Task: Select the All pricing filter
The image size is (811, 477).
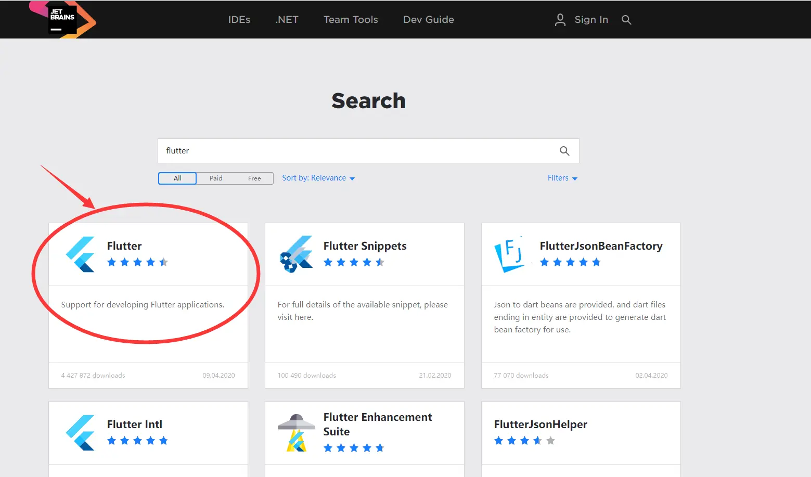Action: point(177,178)
